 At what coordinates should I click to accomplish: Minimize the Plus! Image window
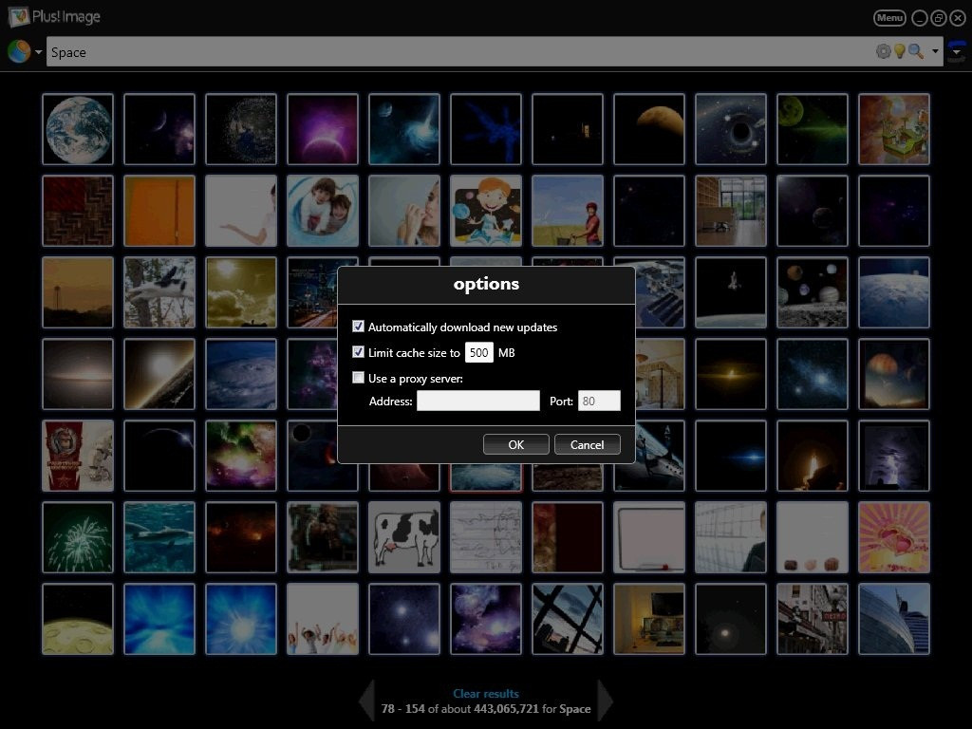920,18
